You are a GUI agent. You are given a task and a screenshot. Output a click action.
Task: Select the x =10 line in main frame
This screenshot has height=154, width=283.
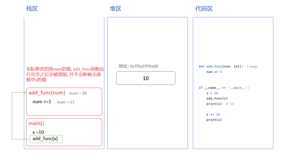(38, 132)
